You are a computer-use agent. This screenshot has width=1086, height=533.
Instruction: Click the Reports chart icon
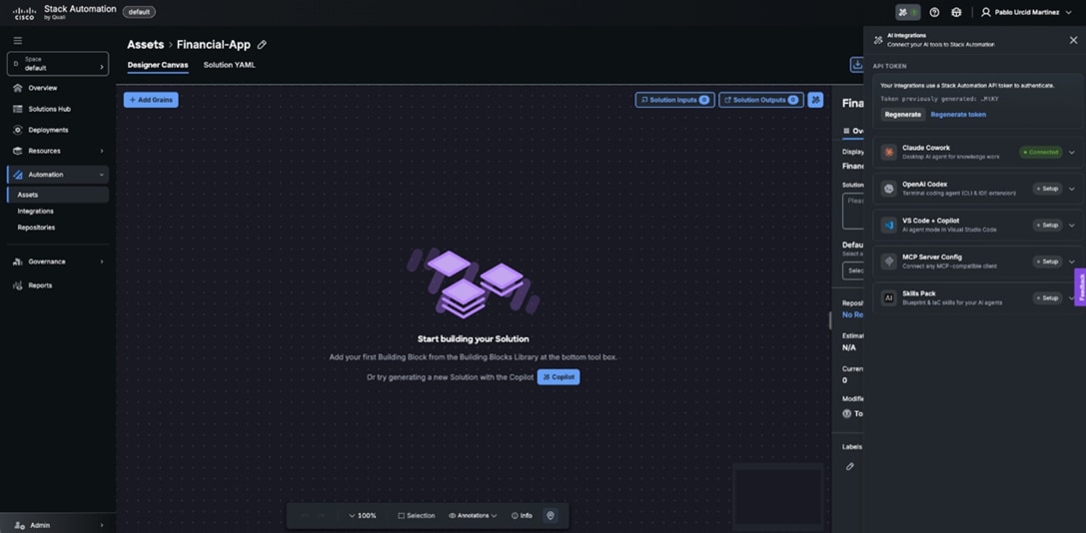point(17,285)
